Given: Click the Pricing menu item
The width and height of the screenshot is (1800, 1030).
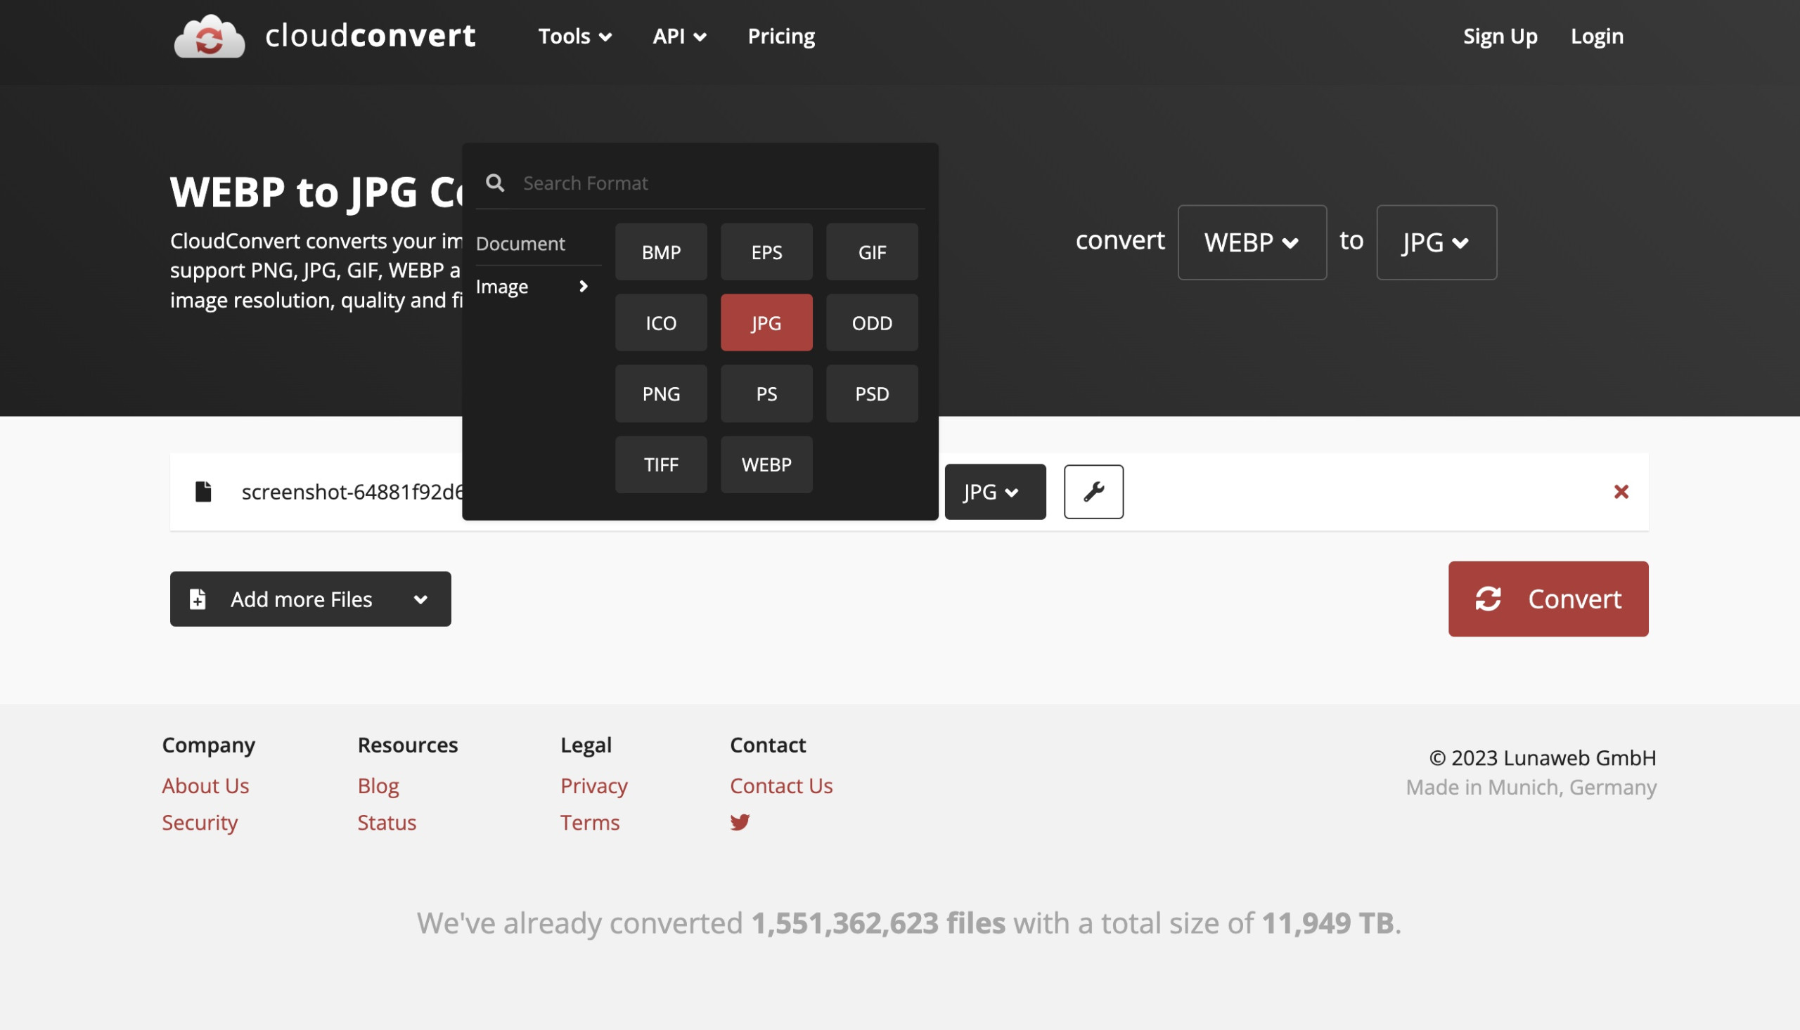Looking at the screenshot, I should coord(781,34).
